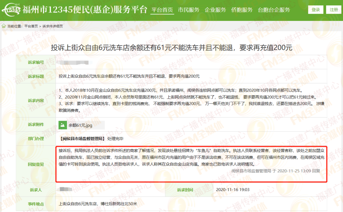The image size is (343, 212).
Task: Click the 12345 platform logo icon
Action: pyautogui.click(x=11, y=10)
